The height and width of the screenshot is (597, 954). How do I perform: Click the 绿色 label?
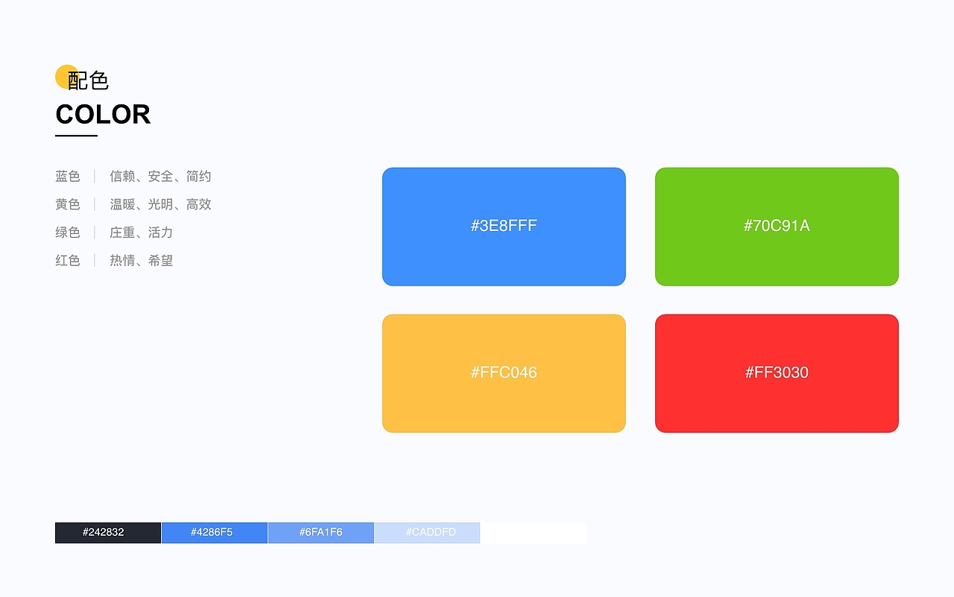(x=68, y=233)
